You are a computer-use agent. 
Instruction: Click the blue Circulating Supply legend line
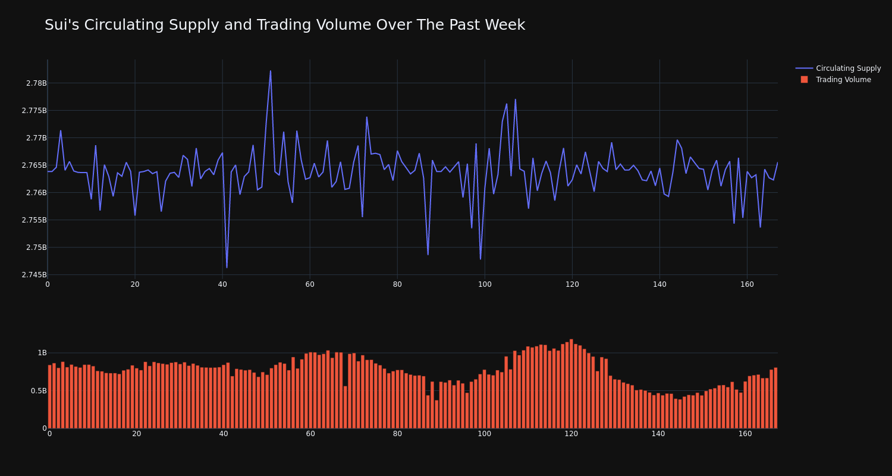tap(804, 68)
